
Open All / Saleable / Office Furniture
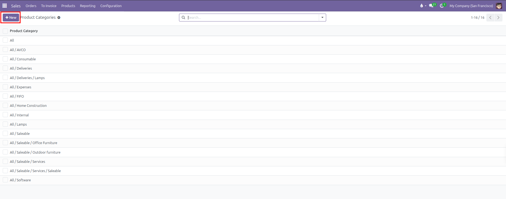34,143
